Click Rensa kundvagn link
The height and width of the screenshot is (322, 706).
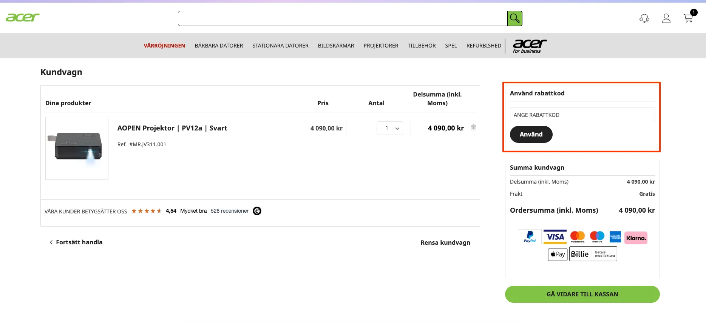445,243
